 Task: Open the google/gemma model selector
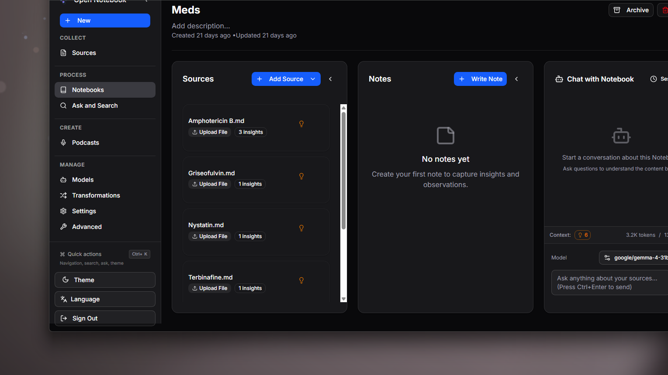point(633,258)
